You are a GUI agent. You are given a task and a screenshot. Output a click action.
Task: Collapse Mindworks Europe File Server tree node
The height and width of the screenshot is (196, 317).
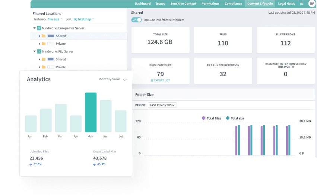point(34,28)
